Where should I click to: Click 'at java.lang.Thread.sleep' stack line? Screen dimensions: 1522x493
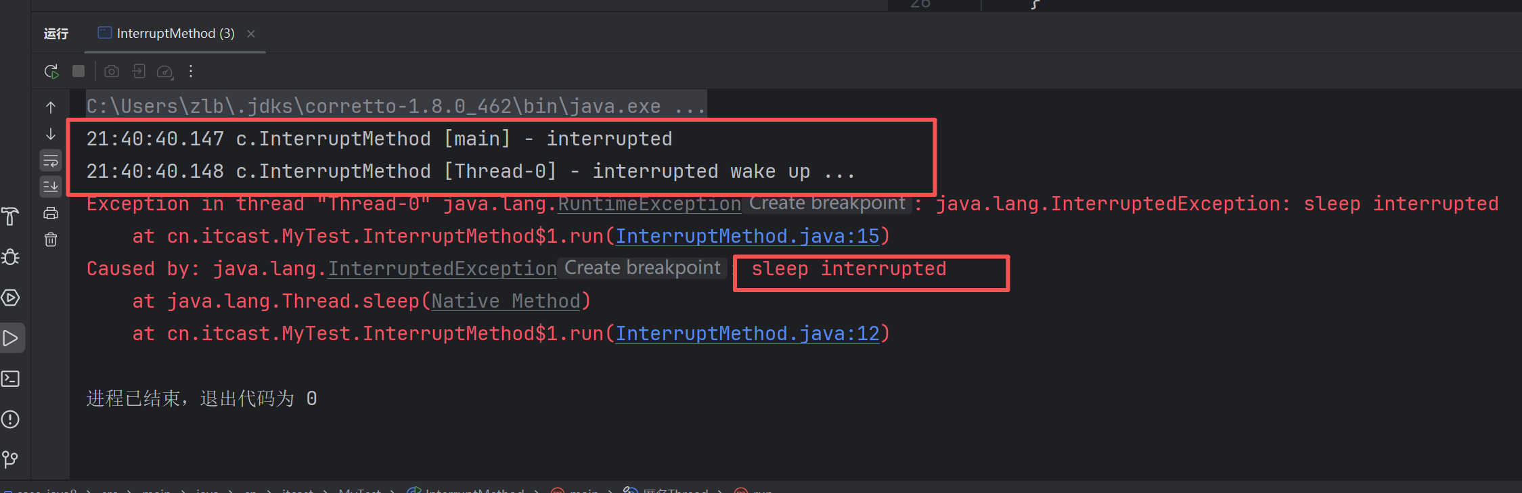point(361,301)
